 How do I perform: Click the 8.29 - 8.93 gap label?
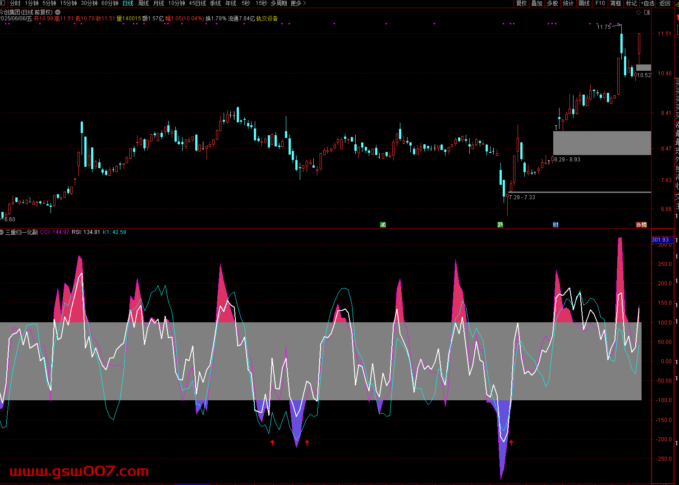click(567, 160)
